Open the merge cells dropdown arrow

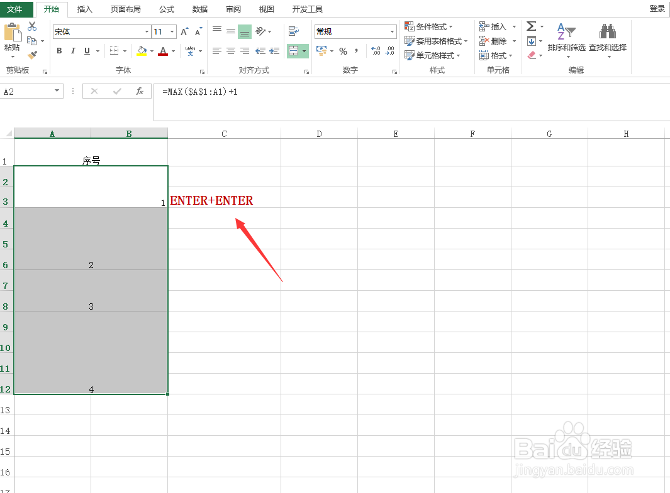(x=304, y=51)
